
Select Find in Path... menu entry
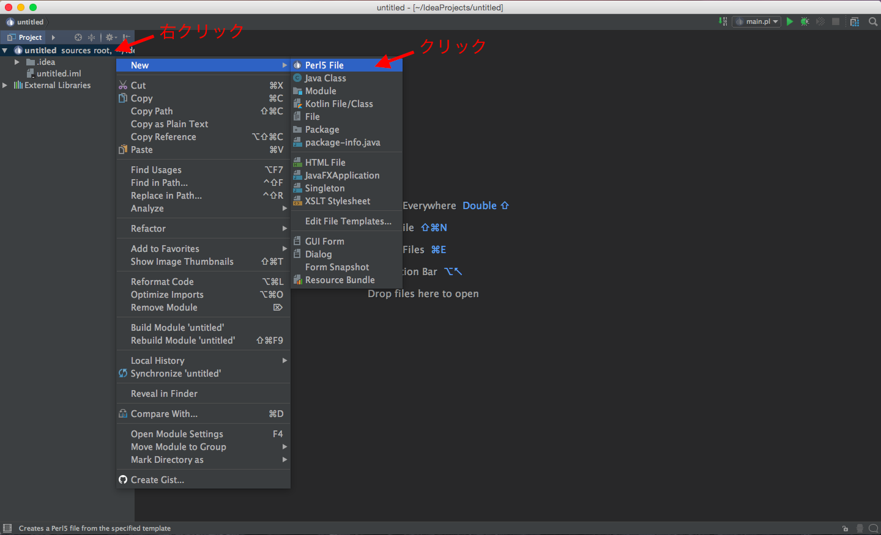(203, 183)
